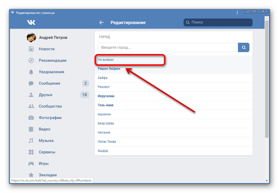Image resolution: width=279 pixels, height=193 pixels.
Task: Select city Ашкелон
Action: pyautogui.click(x=174, y=114)
